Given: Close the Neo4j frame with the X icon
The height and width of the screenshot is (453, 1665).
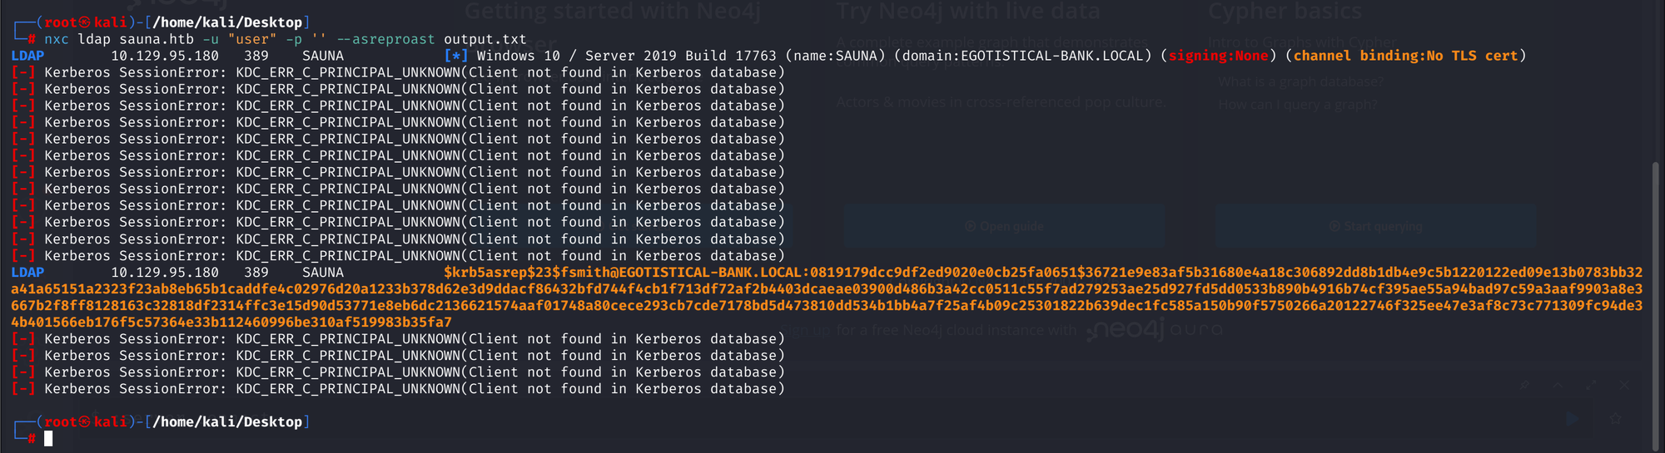Looking at the screenshot, I should coord(1624,386).
